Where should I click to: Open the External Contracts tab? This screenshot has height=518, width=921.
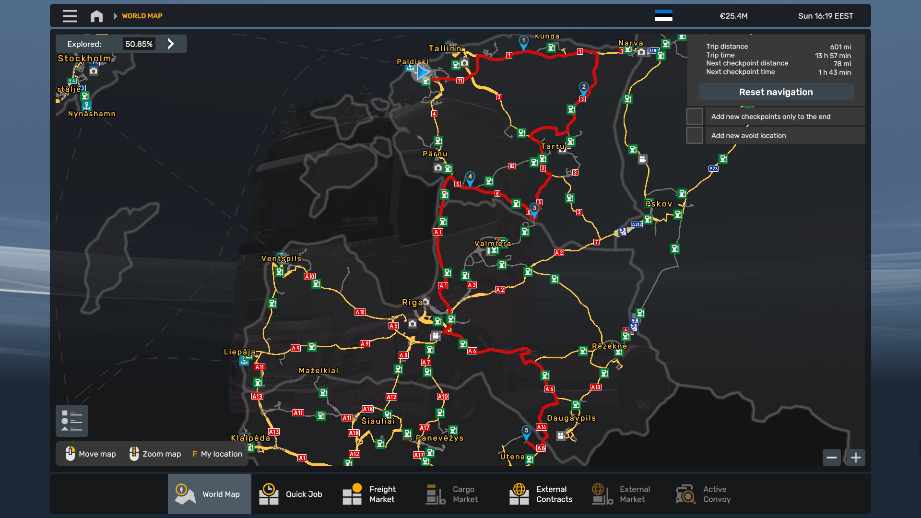coord(543,494)
